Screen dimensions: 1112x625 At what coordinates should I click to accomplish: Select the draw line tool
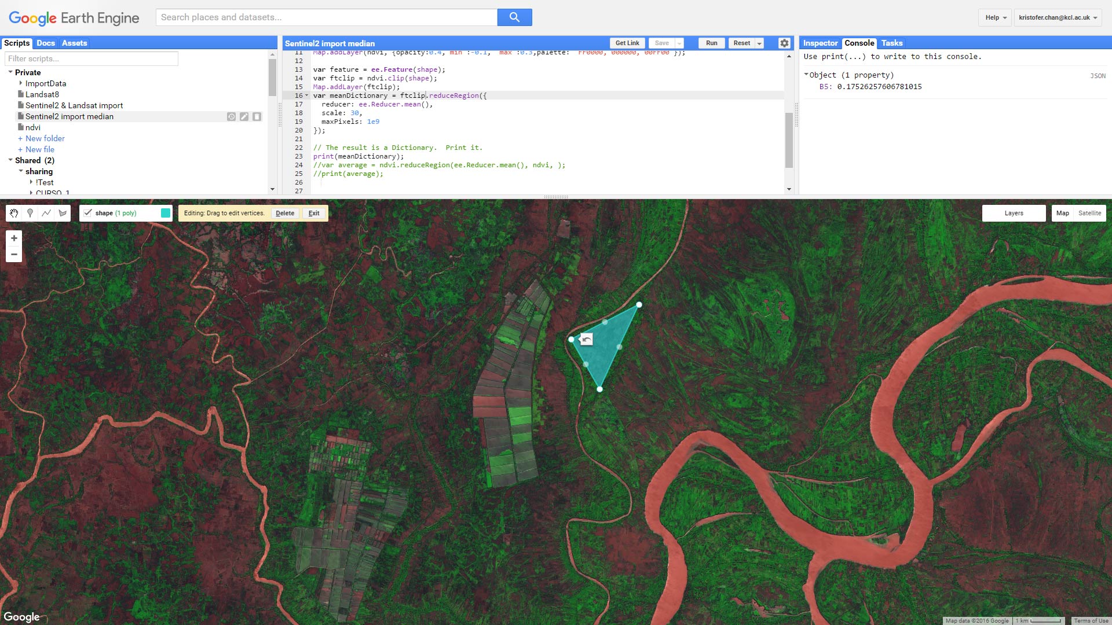coord(46,213)
